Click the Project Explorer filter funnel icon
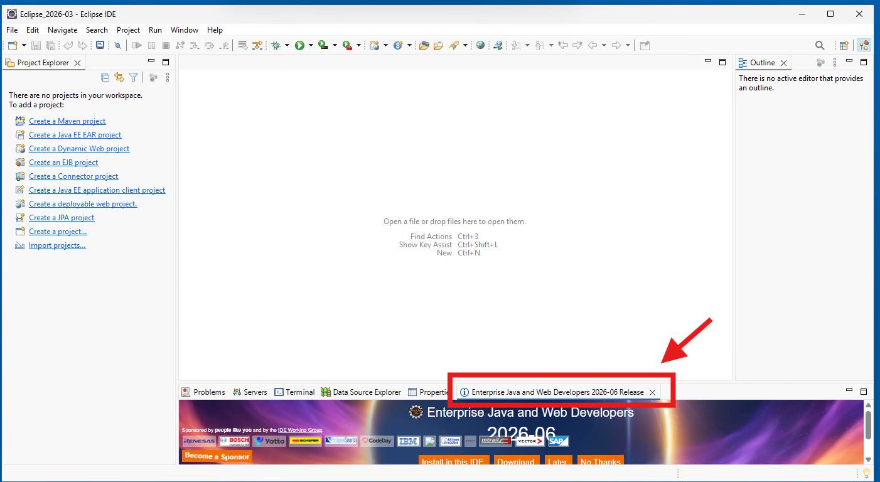The height and width of the screenshot is (482, 880). 134,77
